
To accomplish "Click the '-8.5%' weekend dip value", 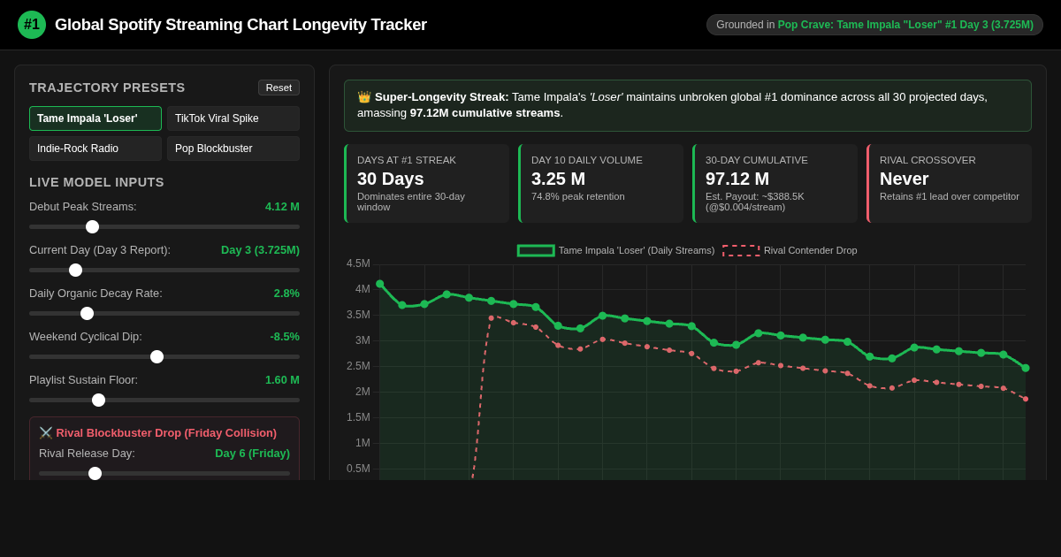I will [285, 336].
